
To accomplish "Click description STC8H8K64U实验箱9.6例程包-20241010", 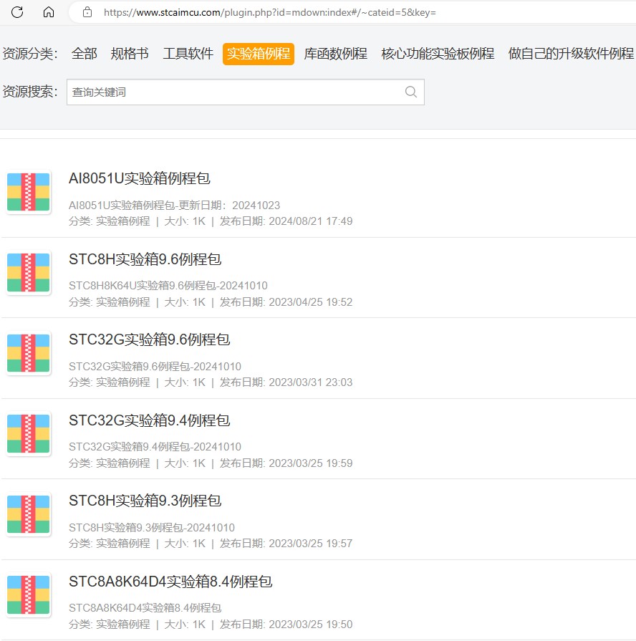I will 168,285.
